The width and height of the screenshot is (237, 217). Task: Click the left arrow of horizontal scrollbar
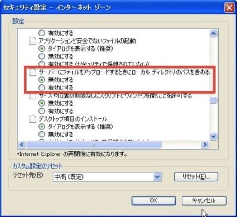(x=22, y=145)
